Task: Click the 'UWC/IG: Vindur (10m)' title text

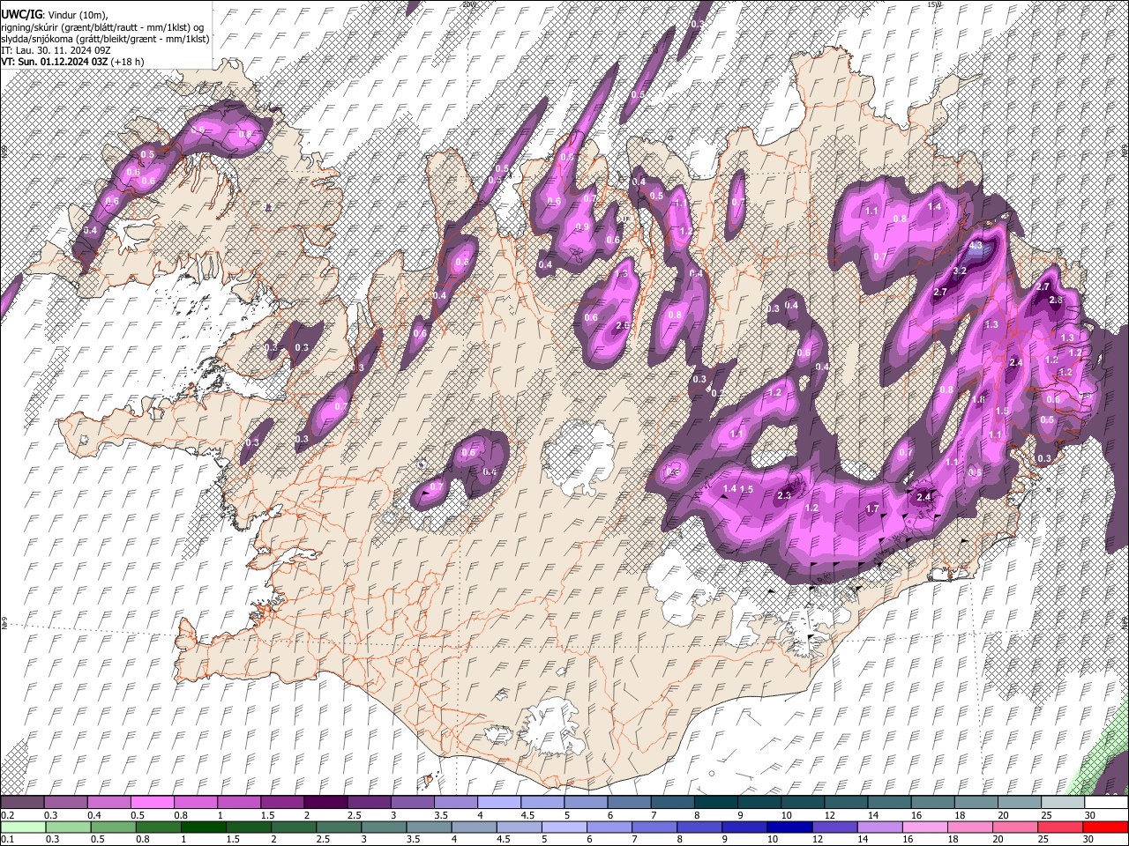Action: pos(56,15)
